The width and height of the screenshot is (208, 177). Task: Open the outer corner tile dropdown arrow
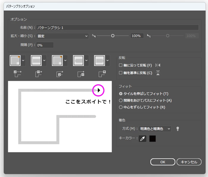pos(23,61)
